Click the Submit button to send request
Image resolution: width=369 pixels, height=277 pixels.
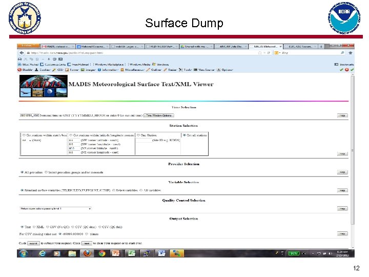(33, 243)
